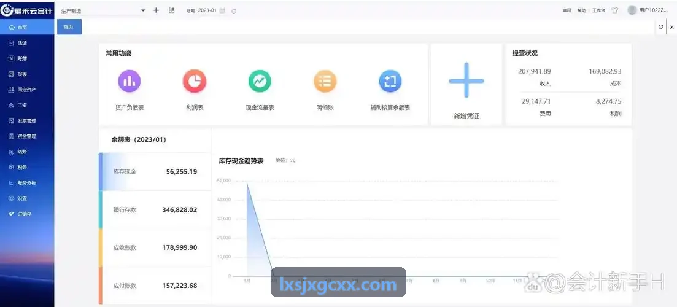Open 设置 in the sidebar
The image size is (677, 307).
pyautogui.click(x=27, y=198)
